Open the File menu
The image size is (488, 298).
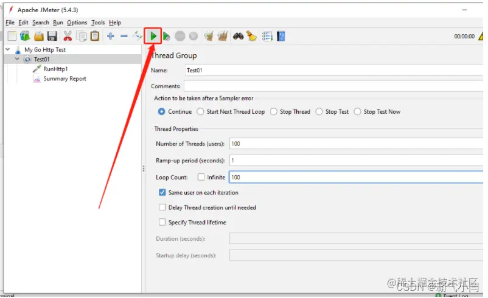10,23
